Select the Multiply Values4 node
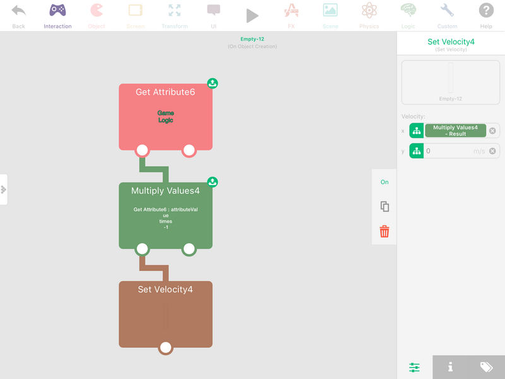 coord(165,215)
